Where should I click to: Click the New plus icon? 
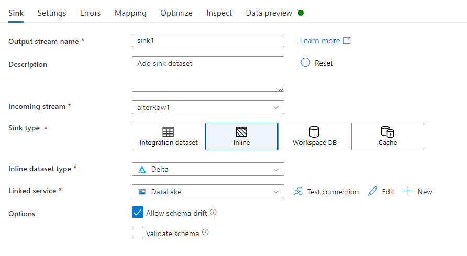tap(408, 192)
